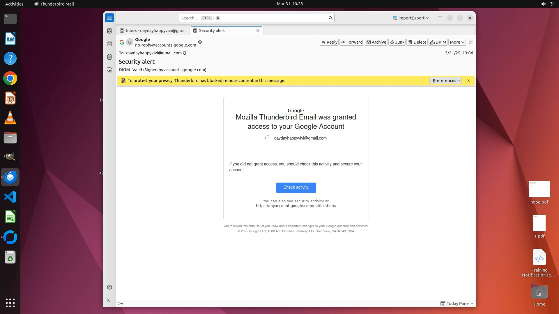Open the Calendar sidebar icon
The image size is (559, 314).
coord(109,44)
